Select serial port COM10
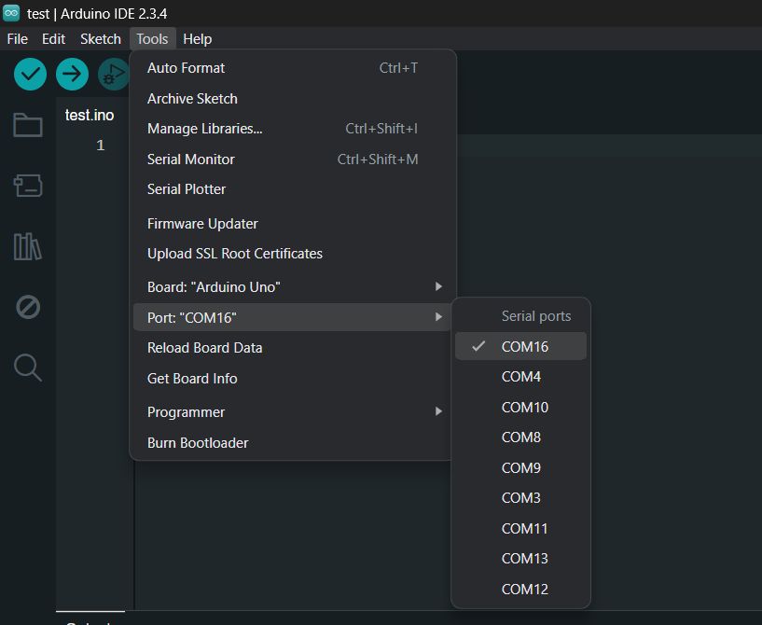The height and width of the screenshot is (625, 762). tap(520, 408)
